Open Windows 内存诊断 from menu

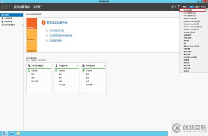[x=189, y=32]
